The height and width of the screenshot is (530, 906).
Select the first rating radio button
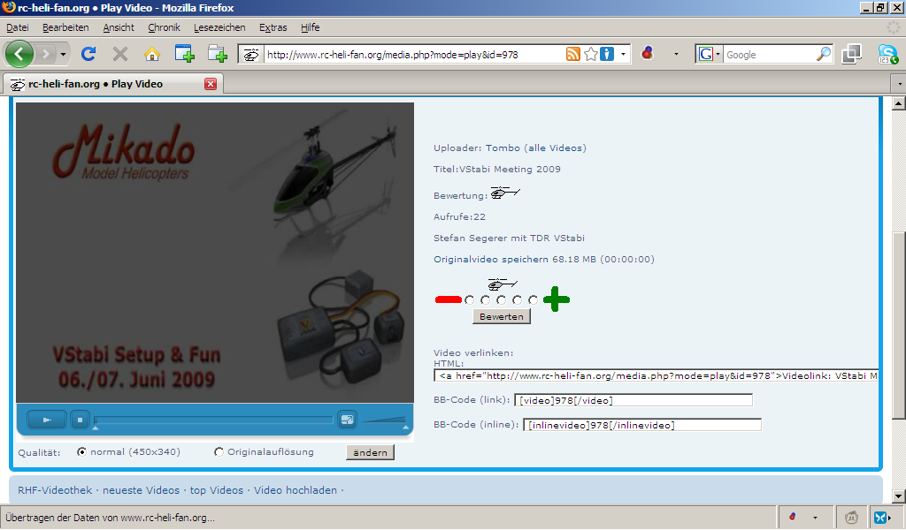[469, 299]
